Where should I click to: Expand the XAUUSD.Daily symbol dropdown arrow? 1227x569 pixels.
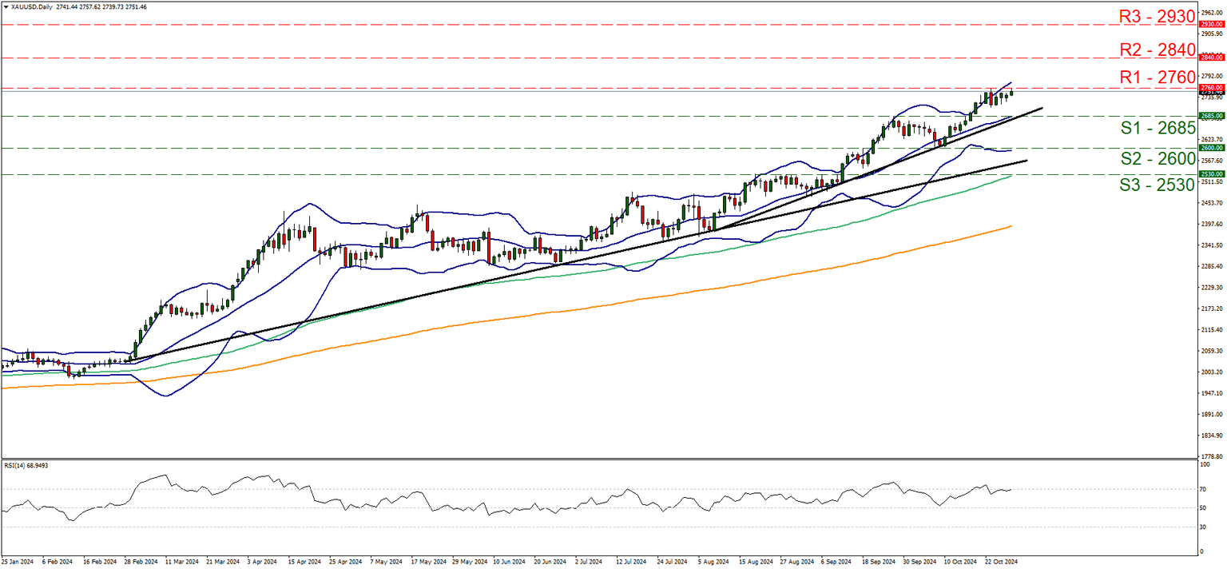point(7,6)
